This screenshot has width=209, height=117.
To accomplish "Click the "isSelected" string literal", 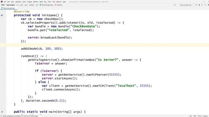I will 58,30.
